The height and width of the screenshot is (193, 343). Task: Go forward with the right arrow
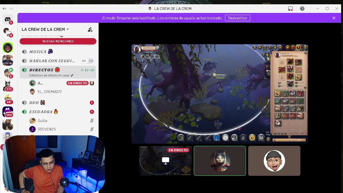tap(11, 9)
